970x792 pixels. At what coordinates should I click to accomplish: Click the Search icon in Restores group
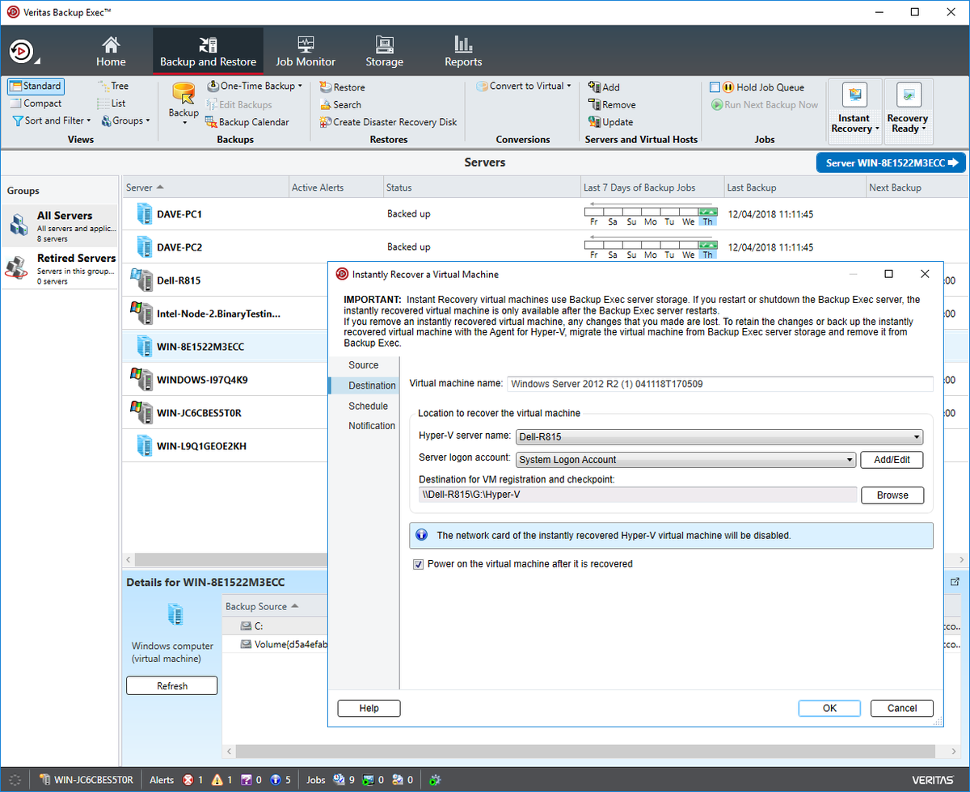[x=346, y=104]
